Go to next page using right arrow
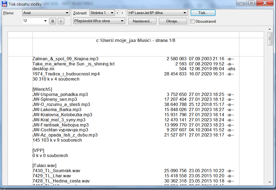The image size is (276, 190). [123, 13]
